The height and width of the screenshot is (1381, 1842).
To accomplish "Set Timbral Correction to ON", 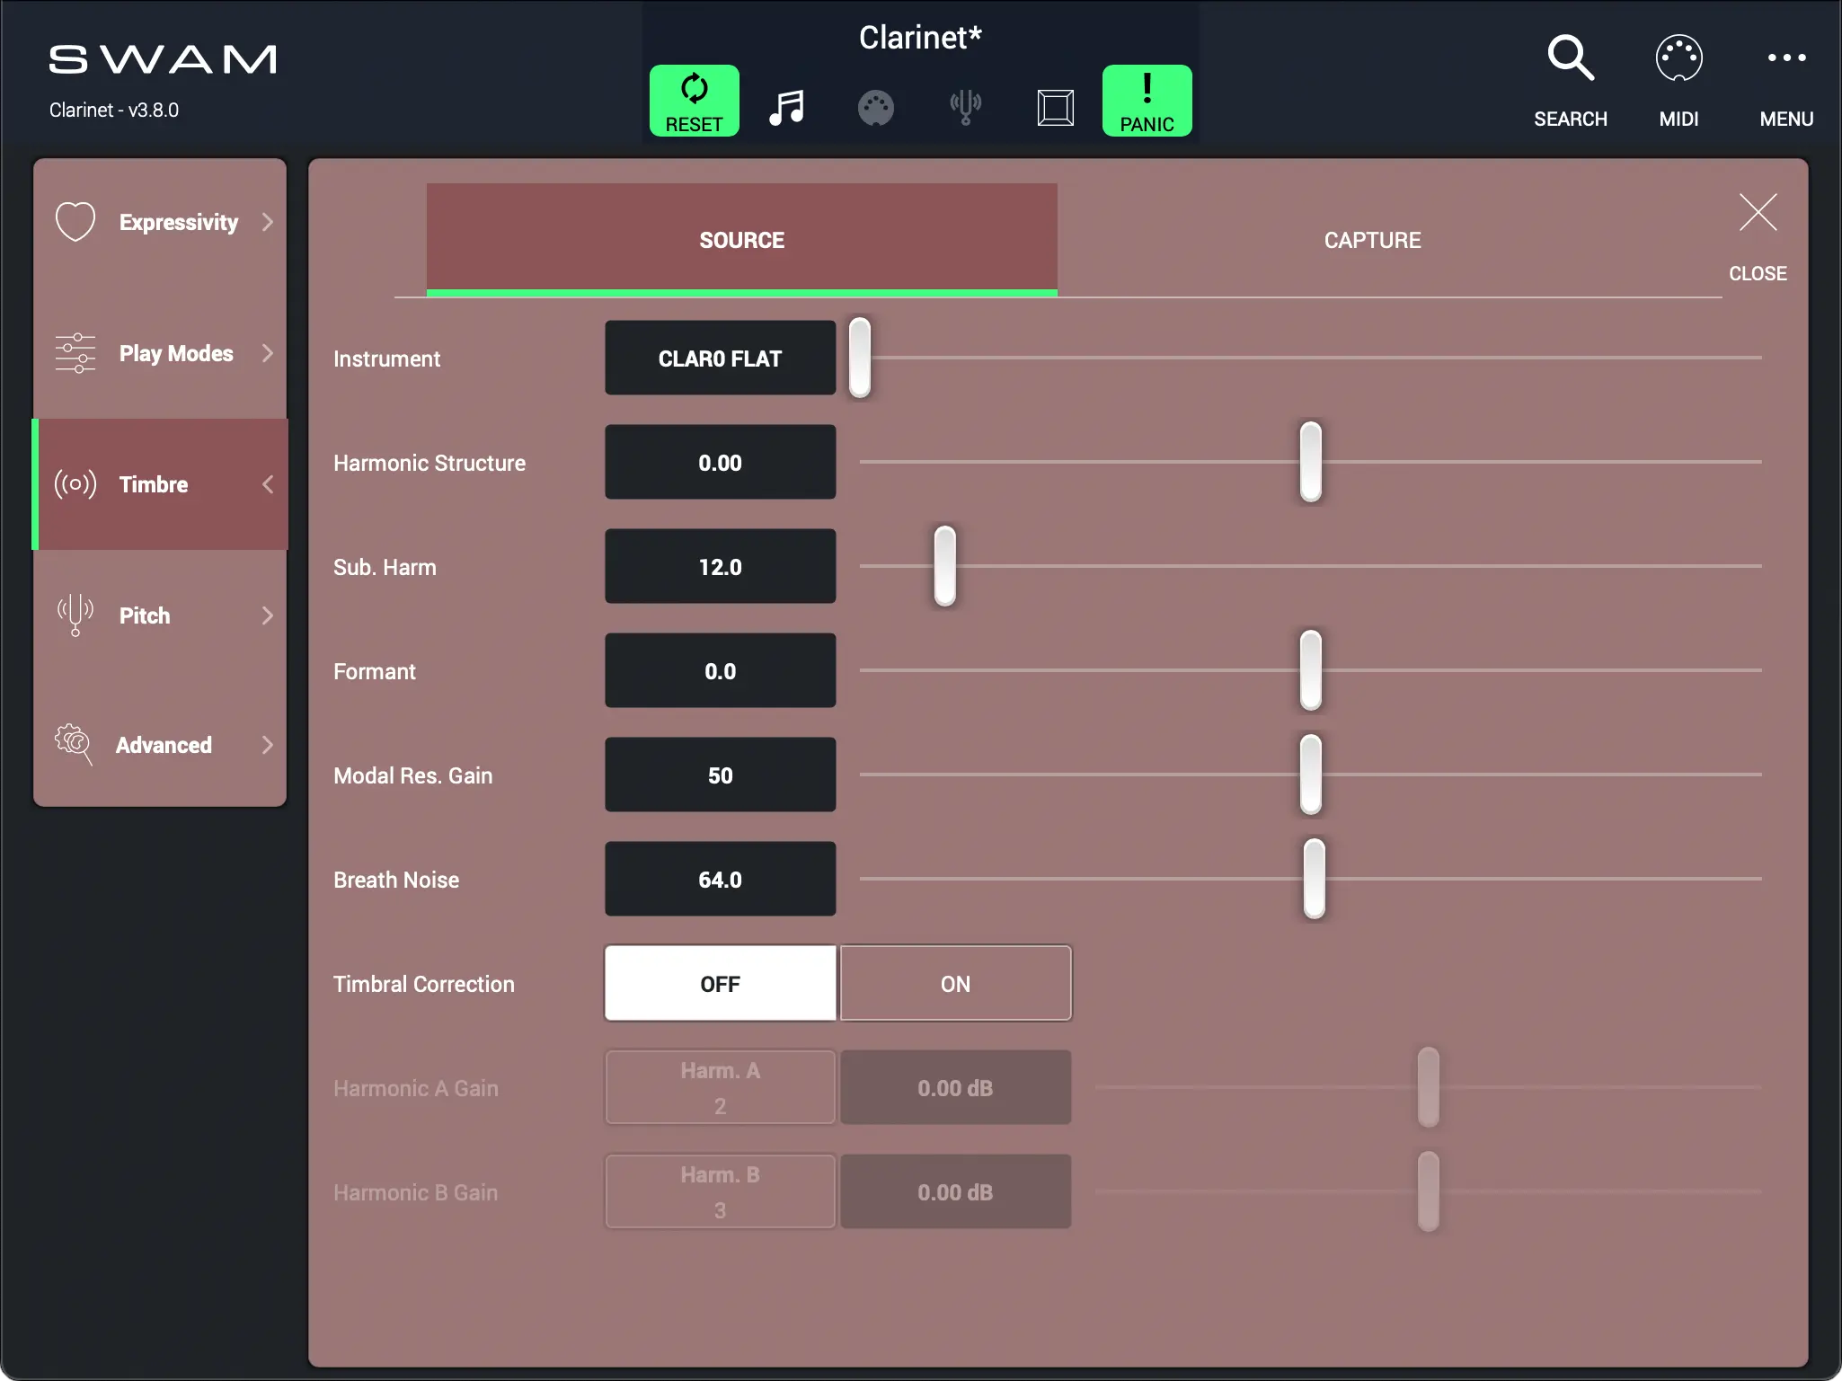I will 955,983.
